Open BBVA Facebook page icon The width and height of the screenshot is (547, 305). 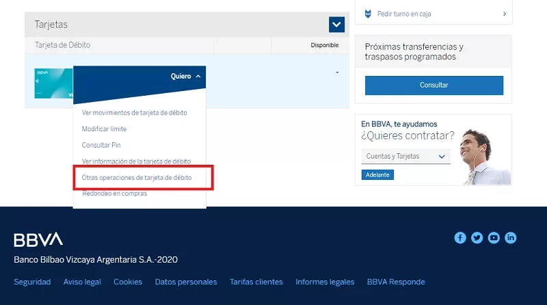pos(460,238)
